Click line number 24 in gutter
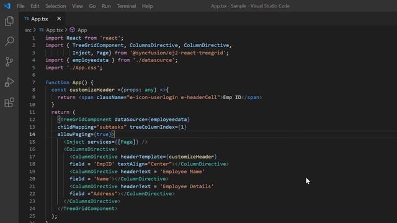 (32, 209)
